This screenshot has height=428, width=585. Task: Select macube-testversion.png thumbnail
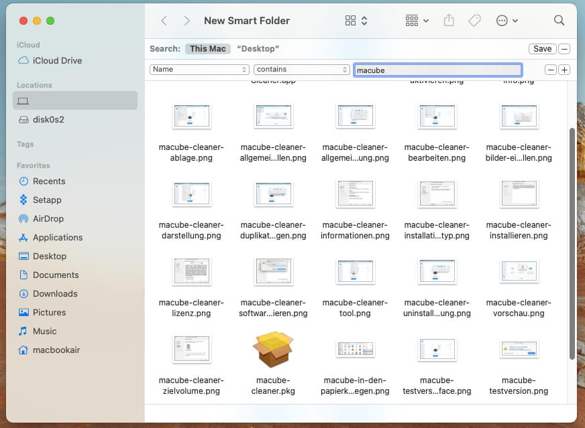519,350
